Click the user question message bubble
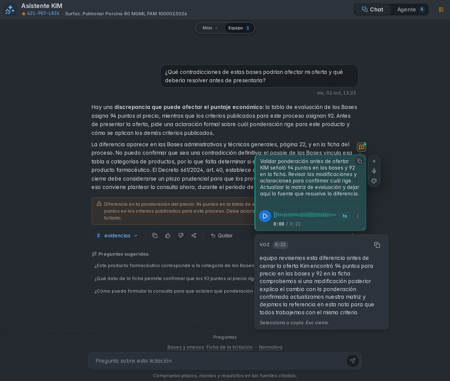 pyautogui.click(x=259, y=76)
